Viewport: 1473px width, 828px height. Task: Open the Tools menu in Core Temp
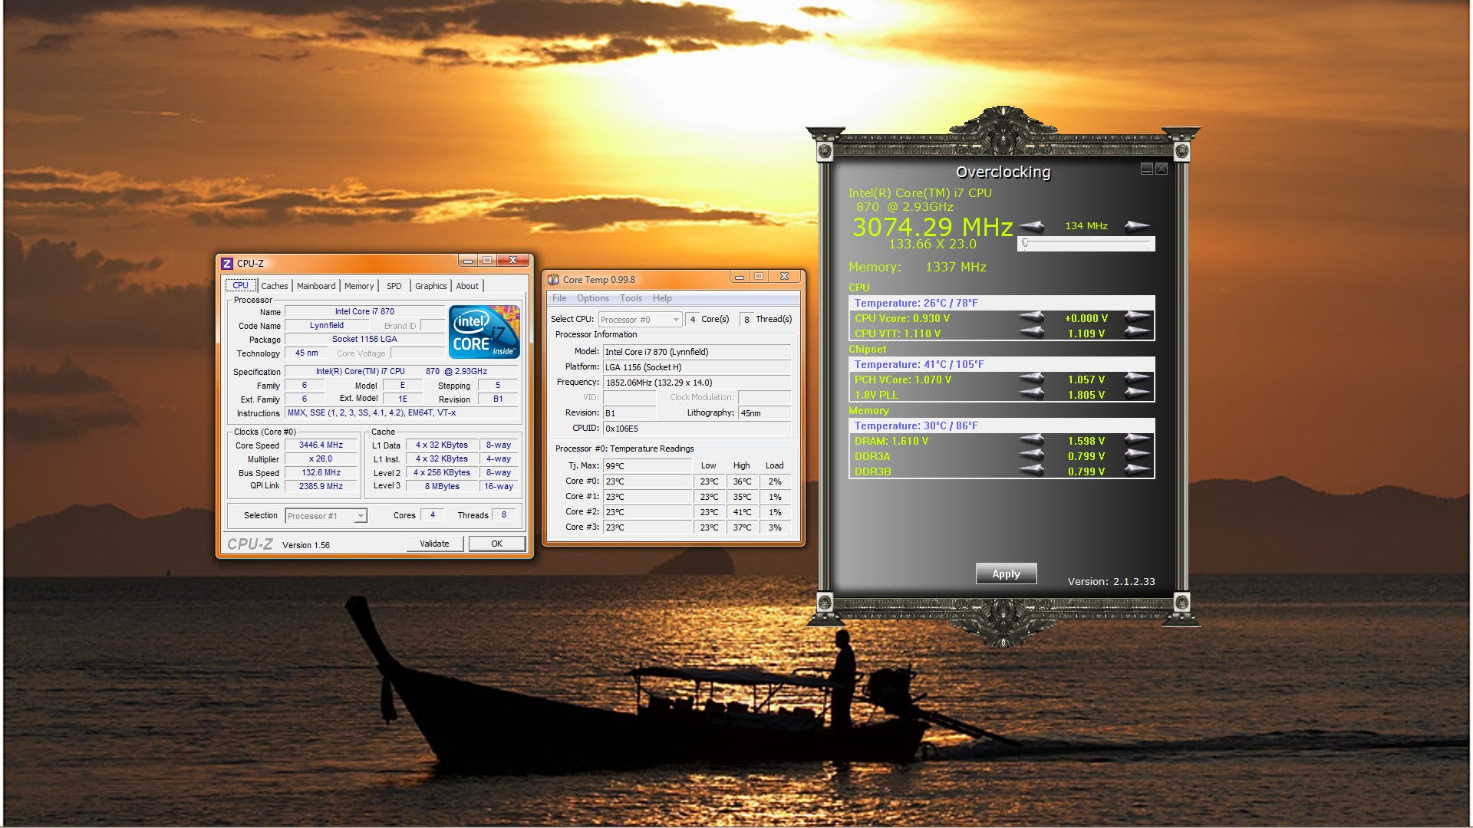point(631,298)
